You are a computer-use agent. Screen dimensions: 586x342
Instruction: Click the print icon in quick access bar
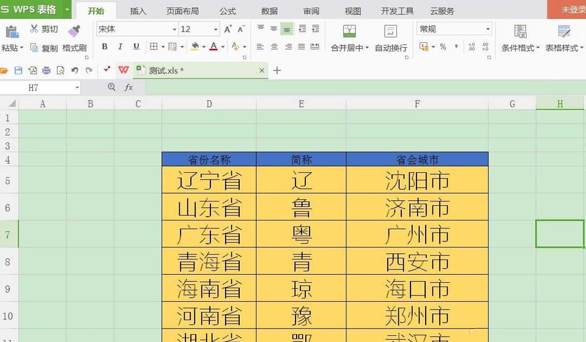(46, 70)
